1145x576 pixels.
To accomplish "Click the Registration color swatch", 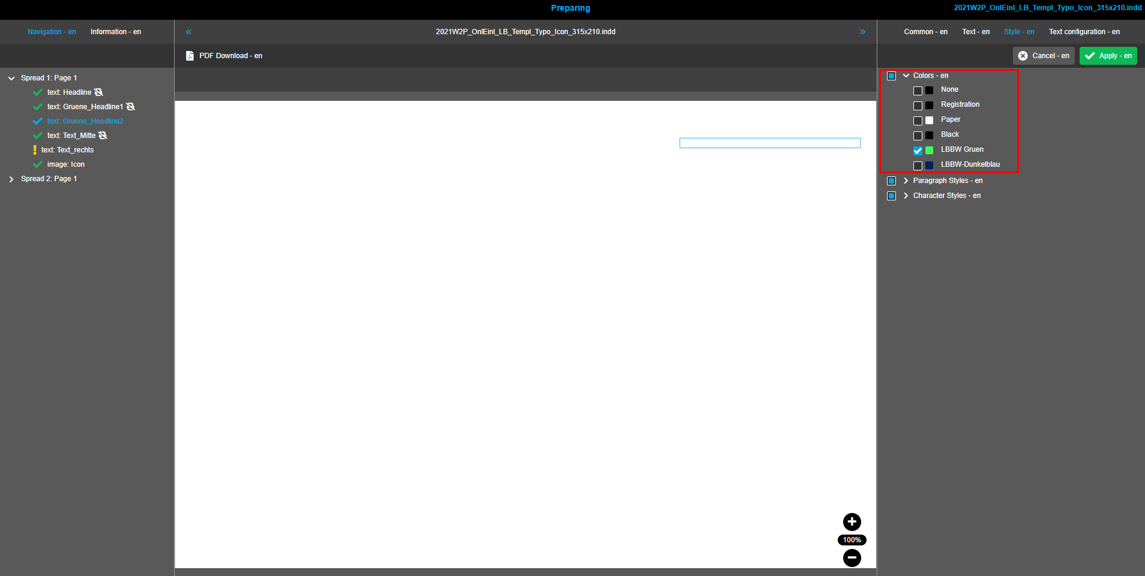I will 929,105.
